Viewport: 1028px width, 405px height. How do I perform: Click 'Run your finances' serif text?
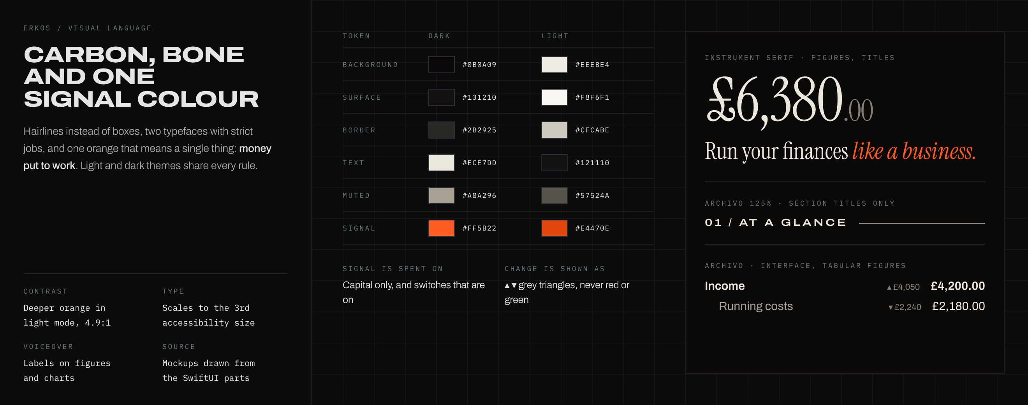[776, 151]
